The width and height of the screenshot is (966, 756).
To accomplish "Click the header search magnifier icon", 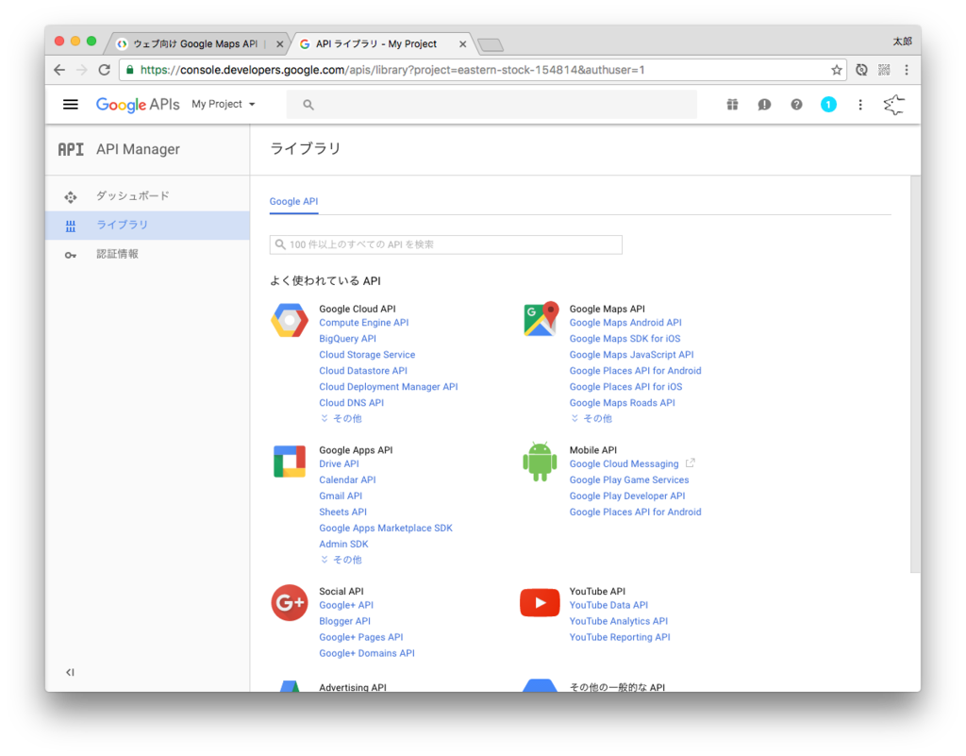I will coord(308,105).
